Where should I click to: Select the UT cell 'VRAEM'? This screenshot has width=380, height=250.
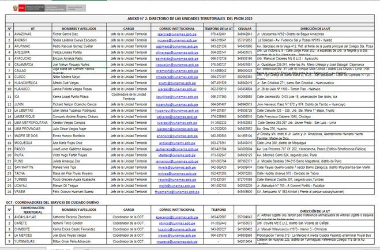pos(33,192)
